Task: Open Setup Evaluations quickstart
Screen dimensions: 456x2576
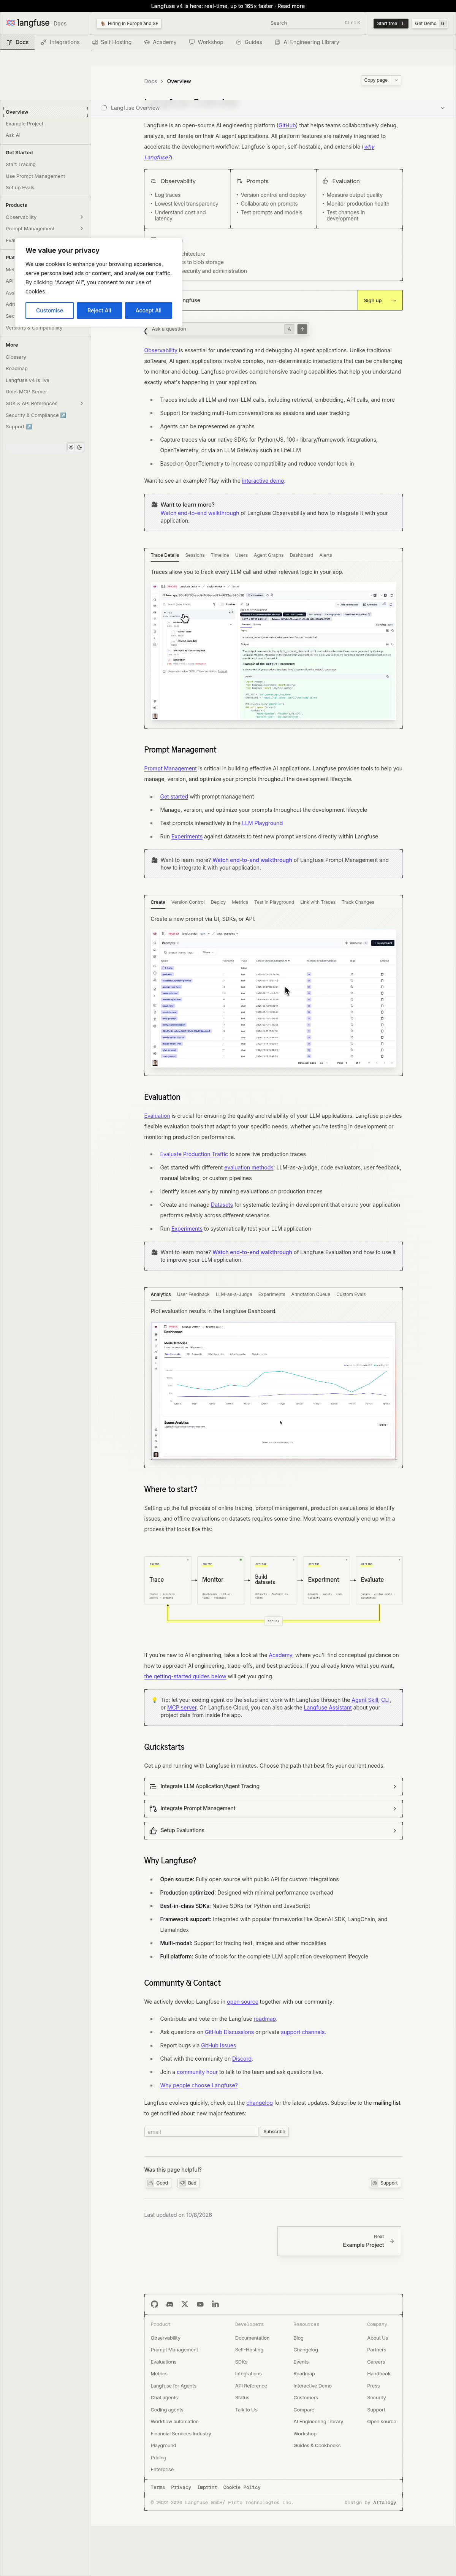Action: [x=273, y=1830]
